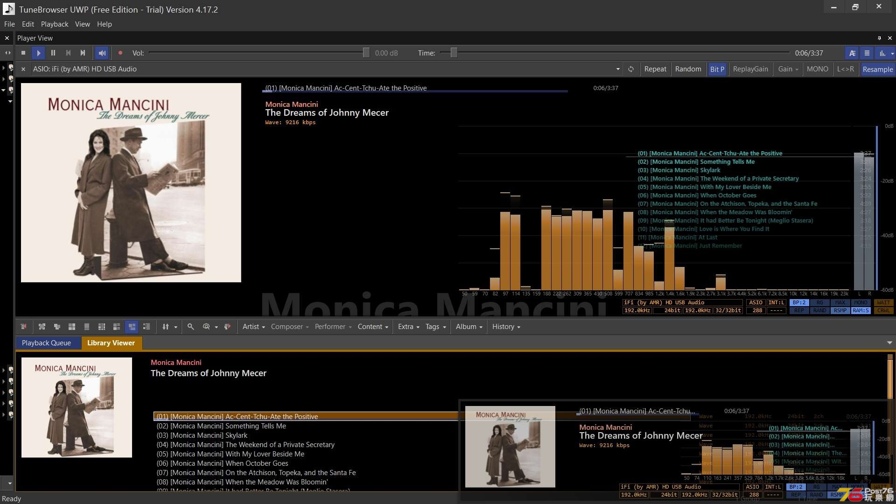Open the Extra filter dropdown
Viewport: 896px width, 504px height.
[408, 327]
